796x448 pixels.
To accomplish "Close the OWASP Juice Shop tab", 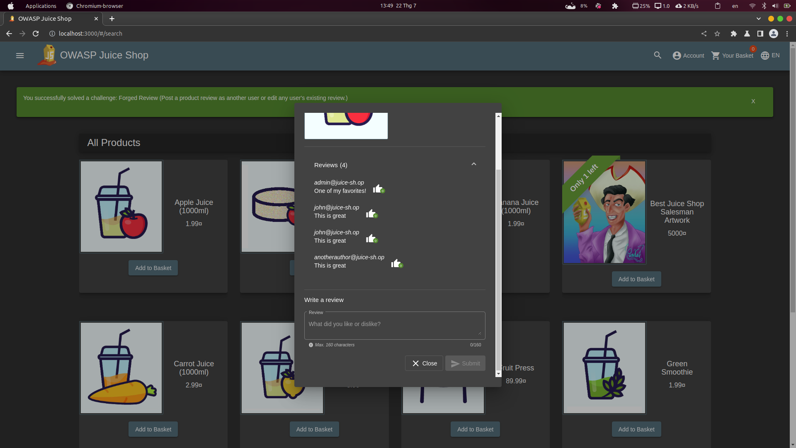I will (96, 19).
